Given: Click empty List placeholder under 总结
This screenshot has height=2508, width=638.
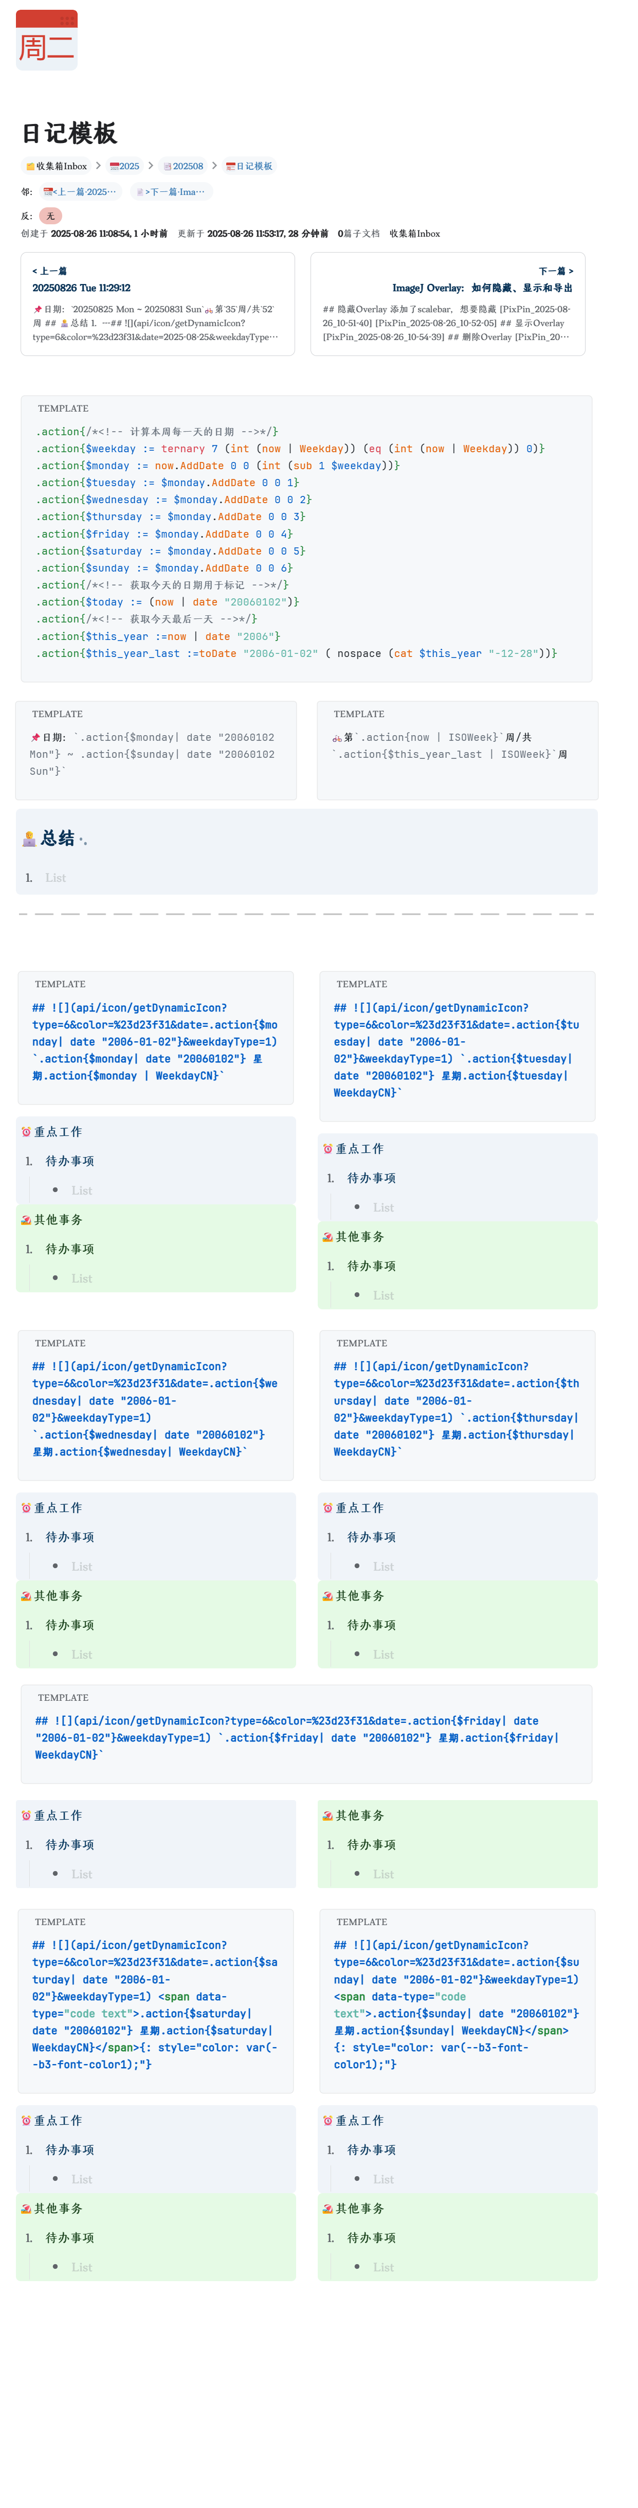Looking at the screenshot, I should [56, 877].
